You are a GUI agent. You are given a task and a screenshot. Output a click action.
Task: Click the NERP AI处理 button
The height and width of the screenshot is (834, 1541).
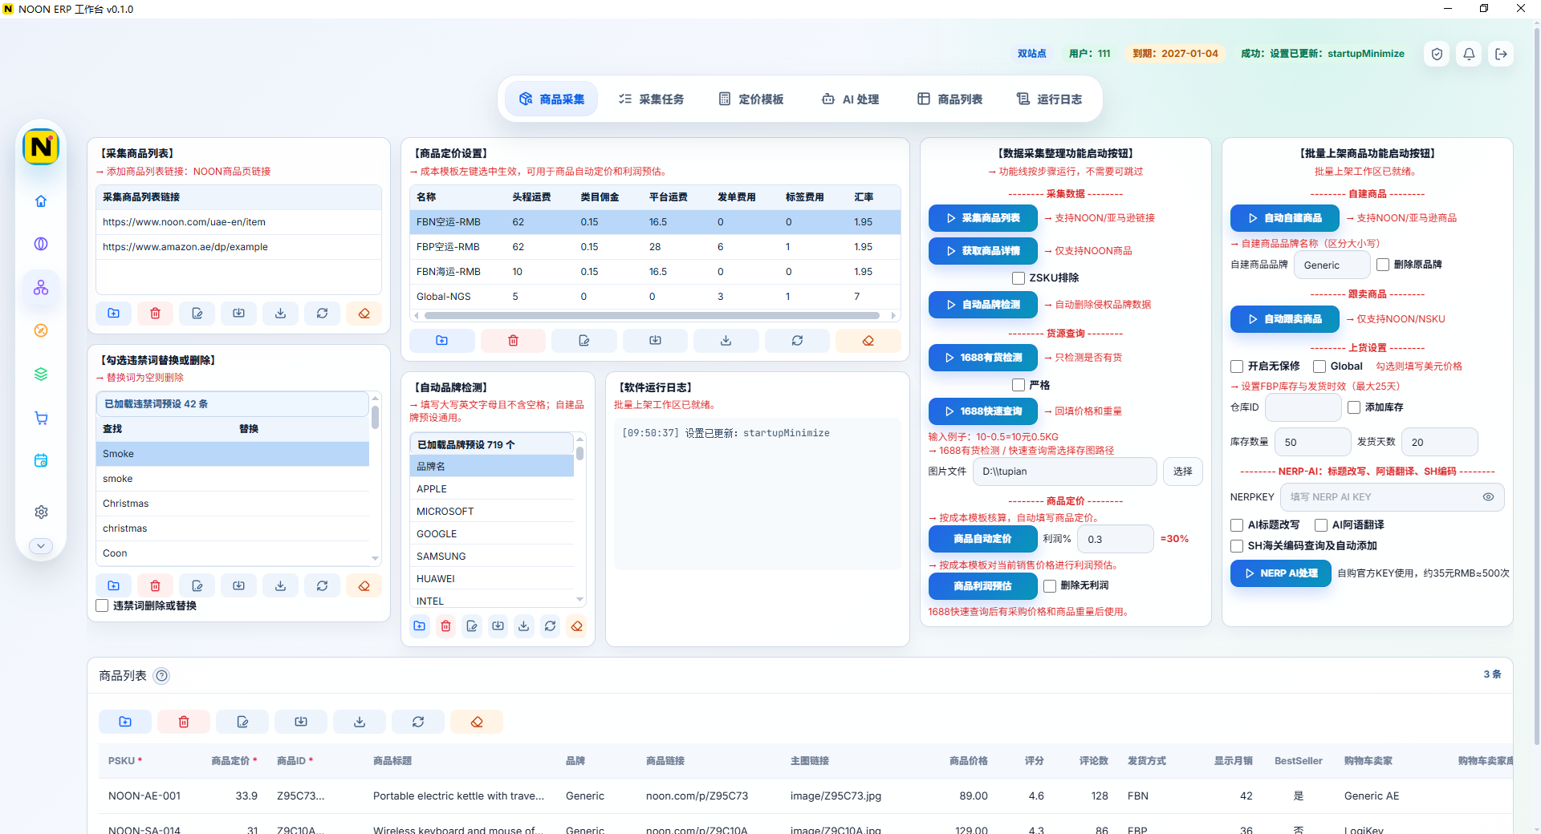point(1281,573)
